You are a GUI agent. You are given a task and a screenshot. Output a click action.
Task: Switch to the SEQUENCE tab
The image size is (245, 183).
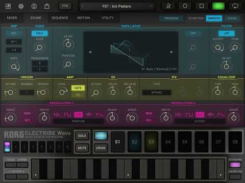[60, 18]
